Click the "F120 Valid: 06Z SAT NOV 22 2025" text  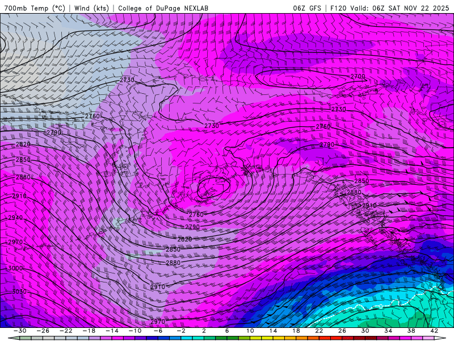point(389,8)
